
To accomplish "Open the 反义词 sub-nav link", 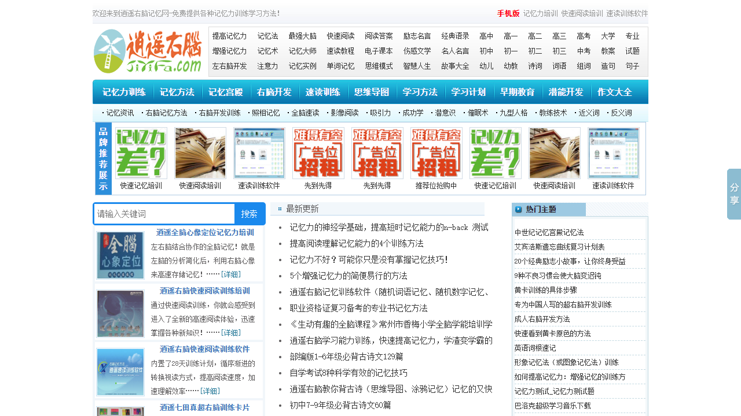I will tap(622, 113).
